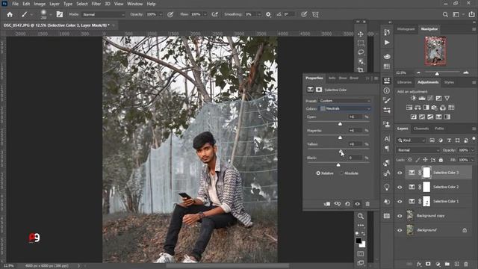The image size is (478, 269).
Task: Hide the Selective Color 3 layer
Action: (x=400, y=173)
